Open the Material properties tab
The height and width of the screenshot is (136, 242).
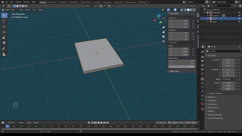[202, 104]
